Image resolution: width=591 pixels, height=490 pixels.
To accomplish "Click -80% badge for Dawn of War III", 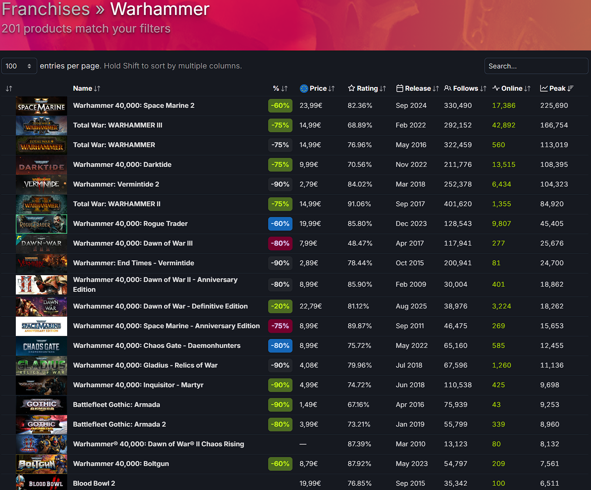I will tap(280, 243).
